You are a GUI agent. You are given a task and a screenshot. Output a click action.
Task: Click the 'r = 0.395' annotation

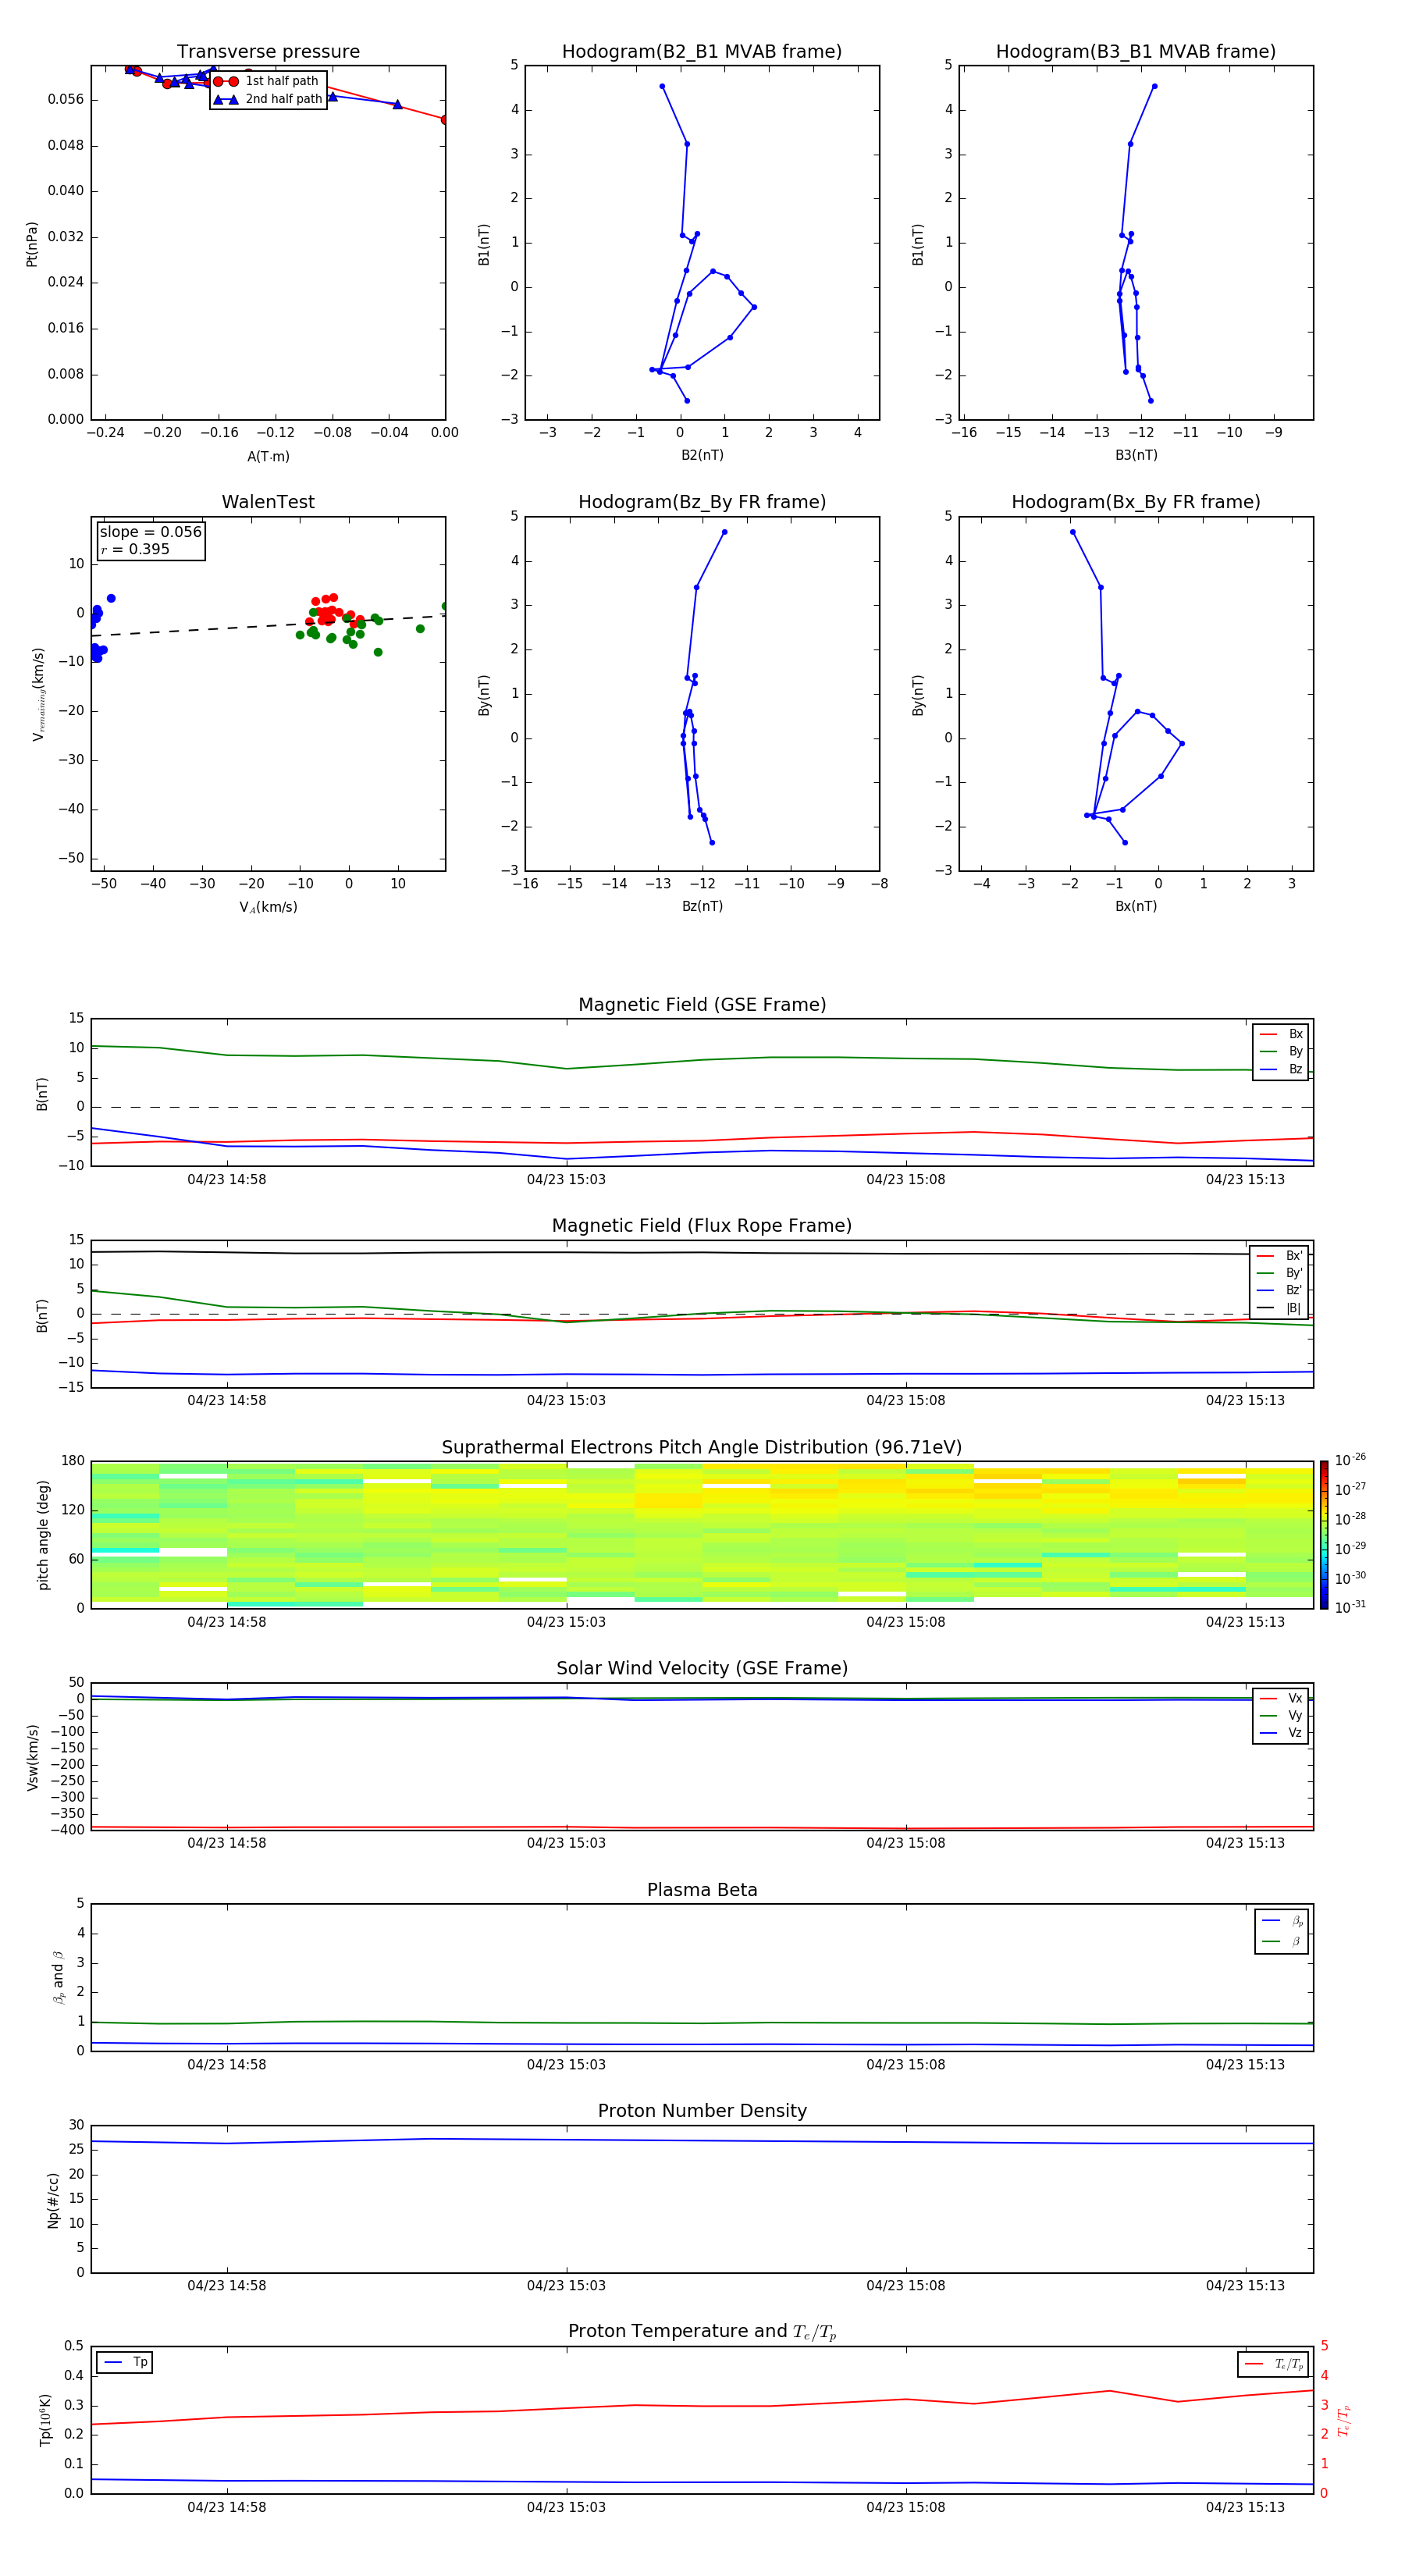(x=135, y=549)
